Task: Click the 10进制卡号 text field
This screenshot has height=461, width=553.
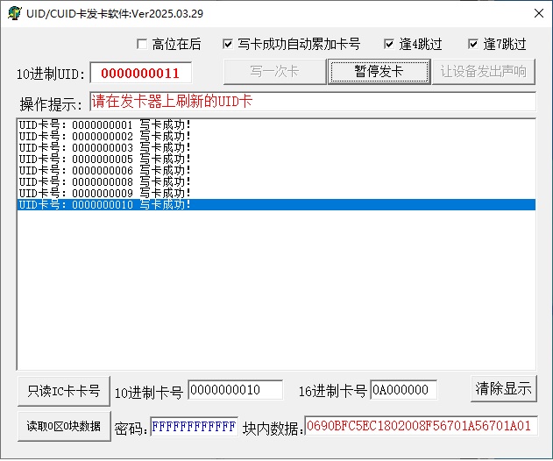Action: 235,390
